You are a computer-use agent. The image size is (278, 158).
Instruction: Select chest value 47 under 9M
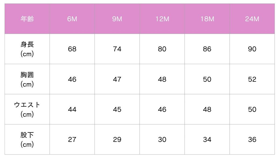click(117, 79)
